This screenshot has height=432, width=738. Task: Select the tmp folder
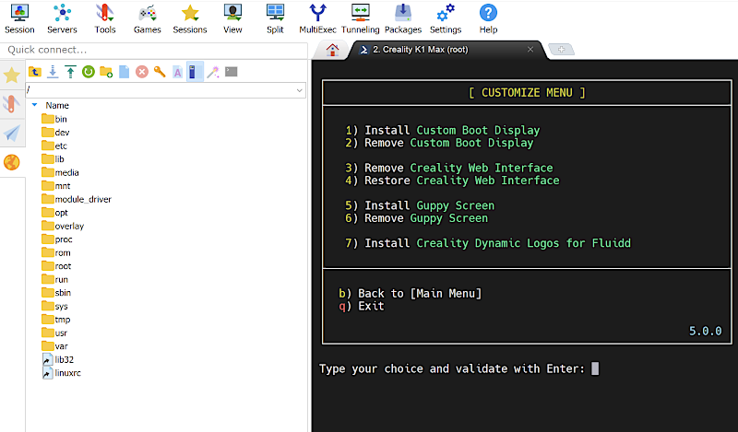(x=56, y=320)
